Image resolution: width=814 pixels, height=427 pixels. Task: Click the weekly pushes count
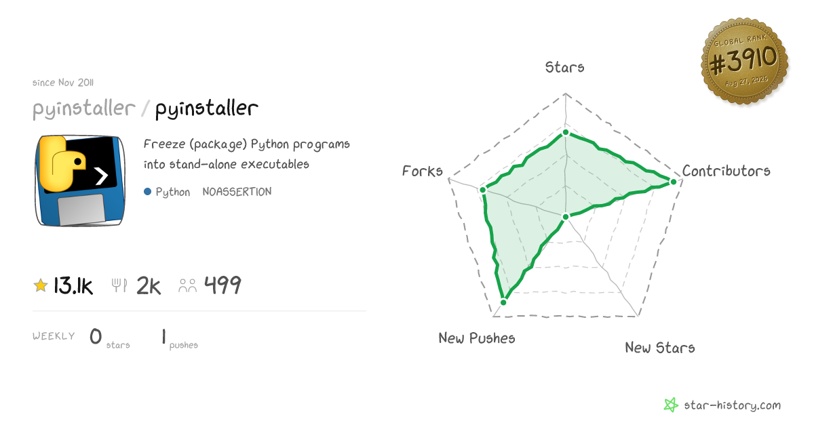(x=164, y=336)
